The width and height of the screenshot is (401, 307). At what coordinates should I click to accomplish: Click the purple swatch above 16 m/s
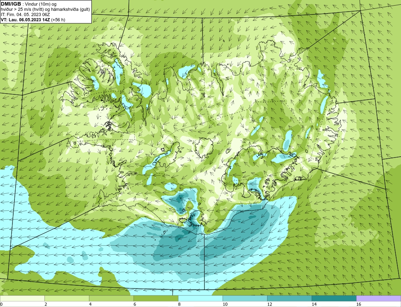tap(379, 298)
